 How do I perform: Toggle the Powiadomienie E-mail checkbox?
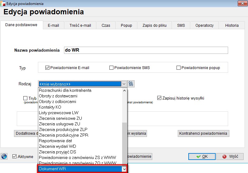pos(48,68)
